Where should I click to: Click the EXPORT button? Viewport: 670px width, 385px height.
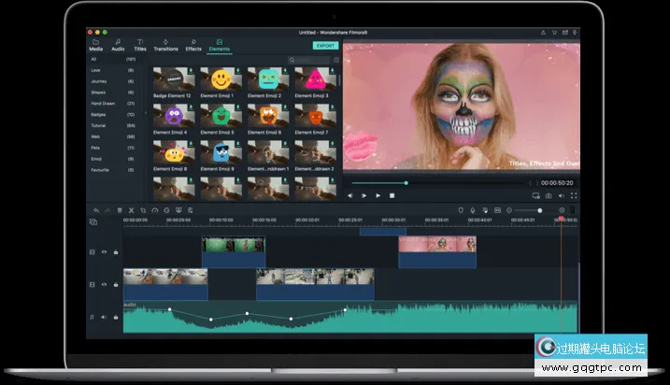(324, 45)
